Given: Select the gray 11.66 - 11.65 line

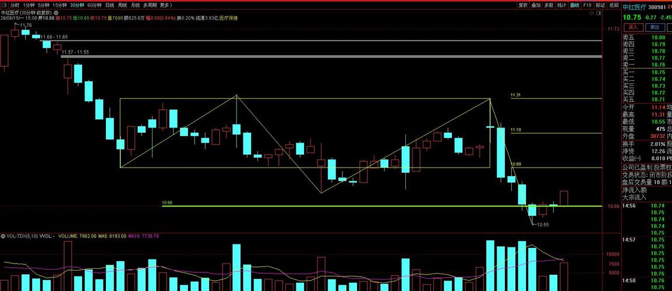Looking at the screenshot, I should 321,40.
